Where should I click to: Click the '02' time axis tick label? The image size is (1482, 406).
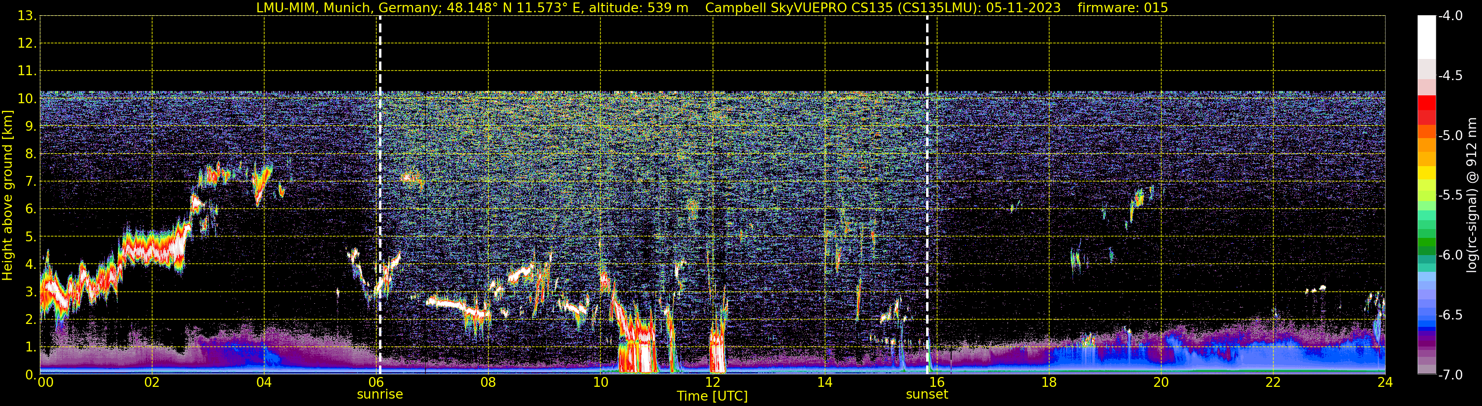pyautogui.click(x=152, y=382)
